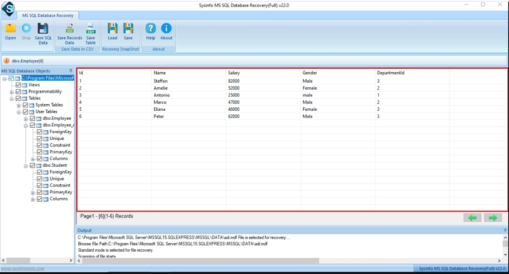Go to previous page with green left arrow
The width and height of the screenshot is (509, 274).
click(472, 217)
